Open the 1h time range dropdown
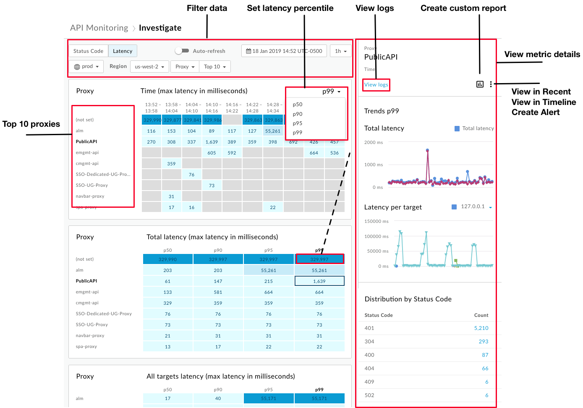The image size is (583, 408). pos(340,51)
